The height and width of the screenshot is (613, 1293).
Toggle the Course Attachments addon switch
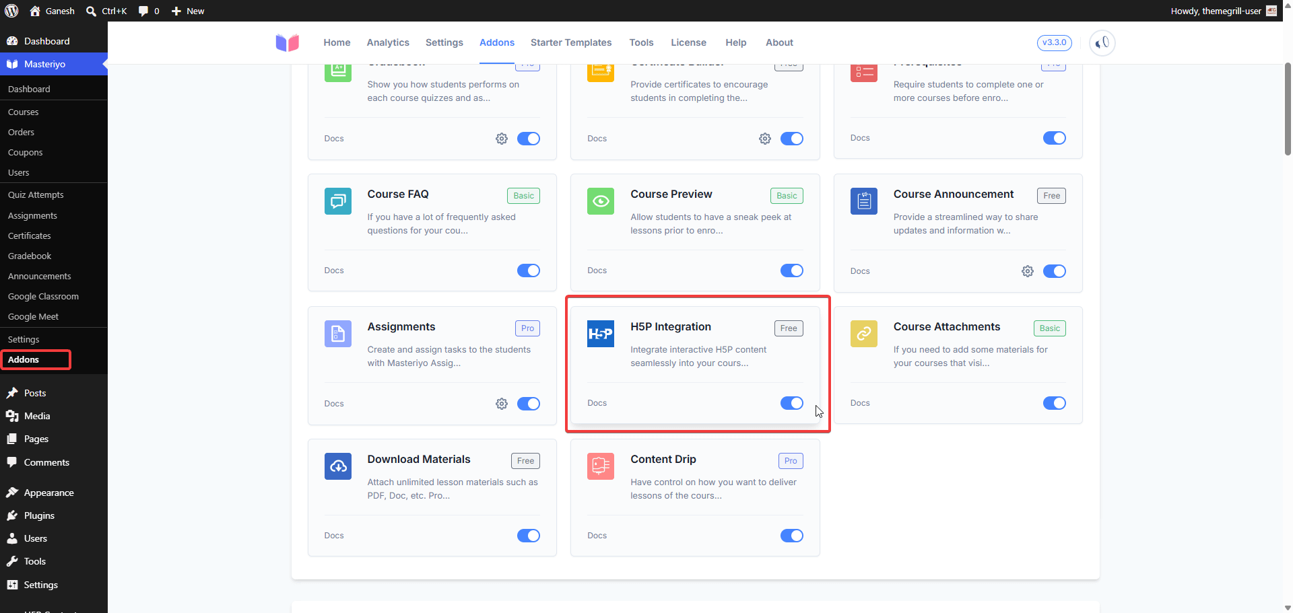pyautogui.click(x=1055, y=403)
